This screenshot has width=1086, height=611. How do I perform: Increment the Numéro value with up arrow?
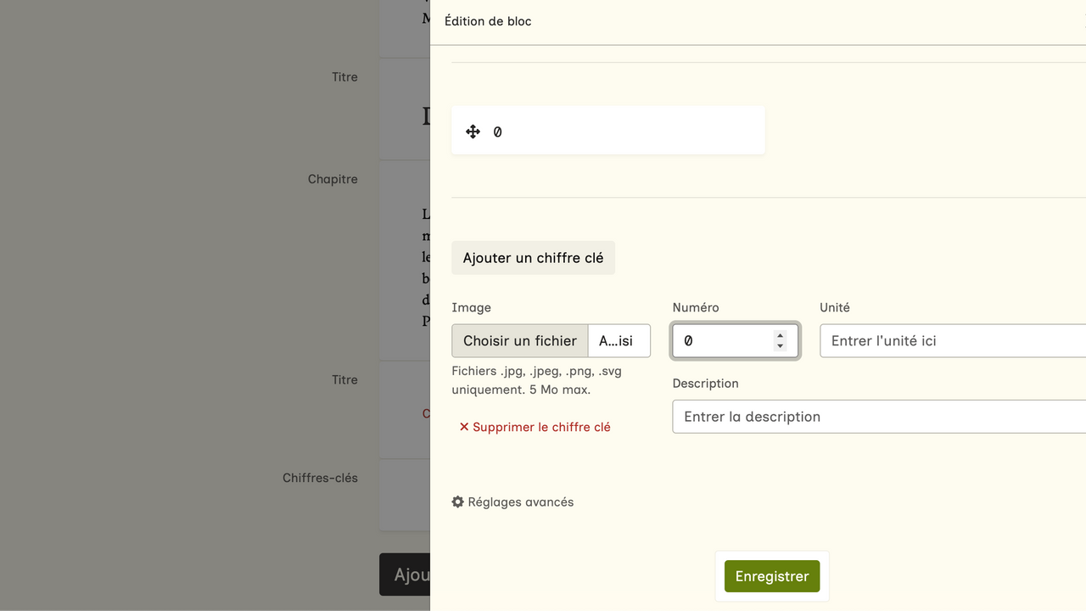(x=780, y=335)
